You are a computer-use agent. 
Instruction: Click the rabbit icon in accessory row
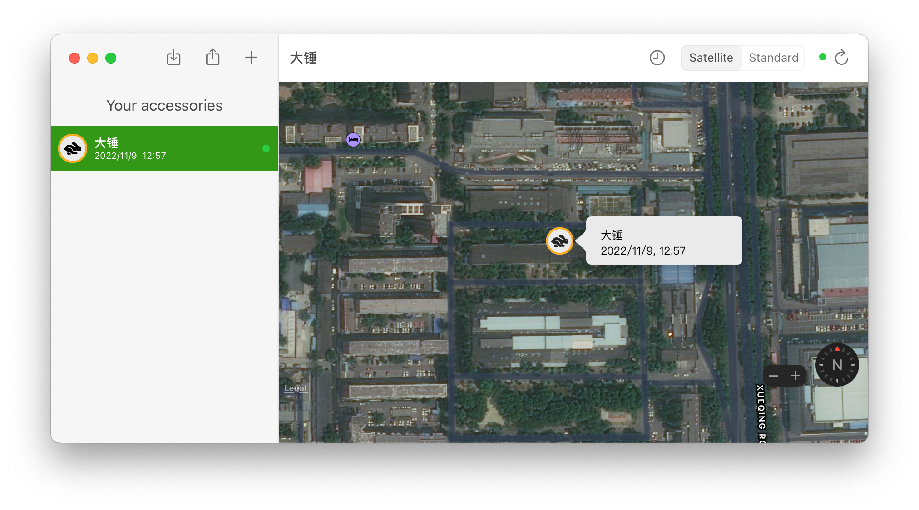(73, 148)
